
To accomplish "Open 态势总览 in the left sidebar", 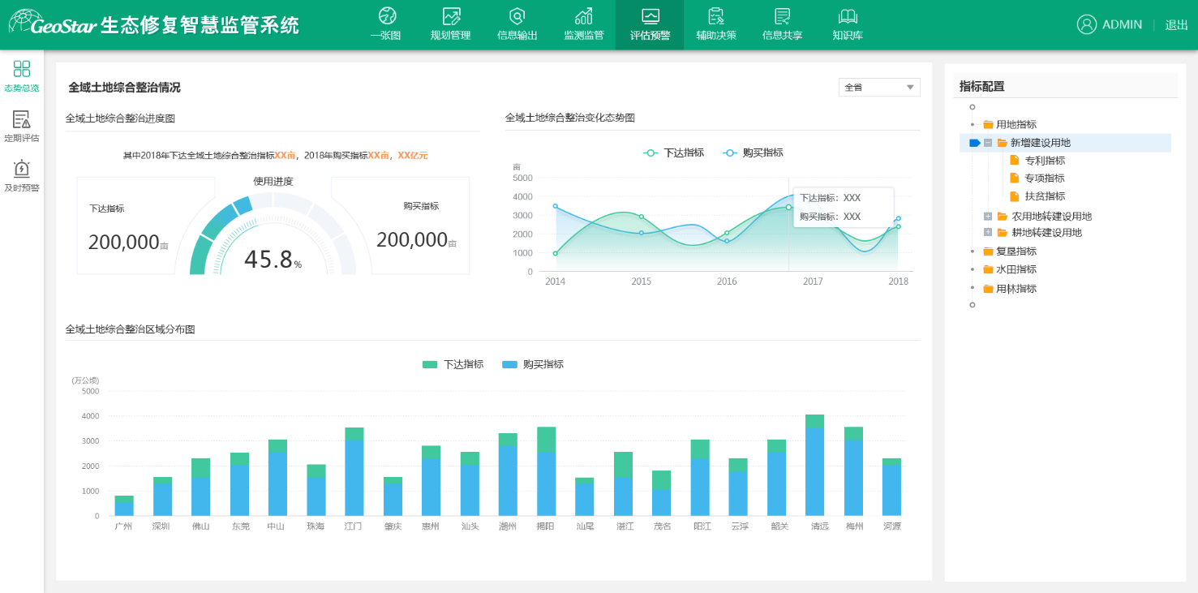I will [22, 75].
